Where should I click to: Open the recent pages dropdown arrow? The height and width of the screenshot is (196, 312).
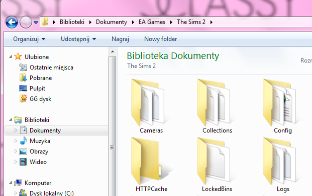pyautogui.click(x=36, y=22)
